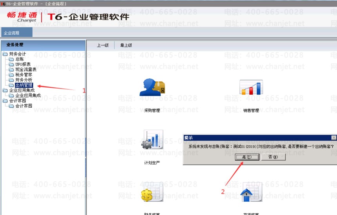Click the dialog message about 出纳账套
337x215 pixels.
tap(261, 146)
